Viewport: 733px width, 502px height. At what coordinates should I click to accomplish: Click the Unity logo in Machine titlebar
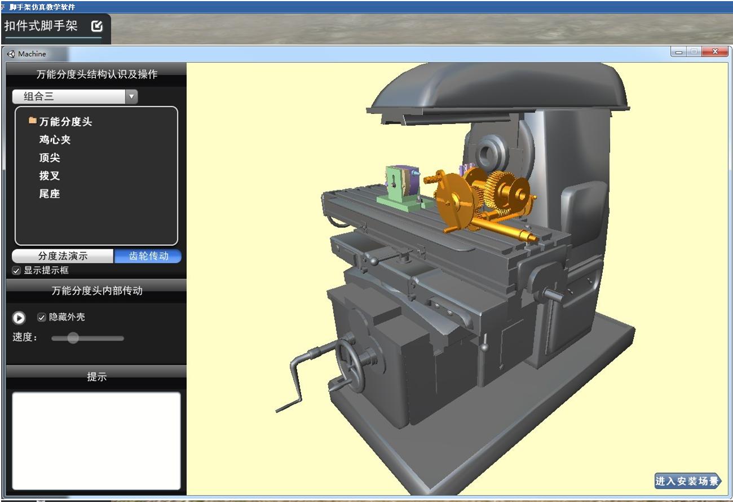[11, 54]
